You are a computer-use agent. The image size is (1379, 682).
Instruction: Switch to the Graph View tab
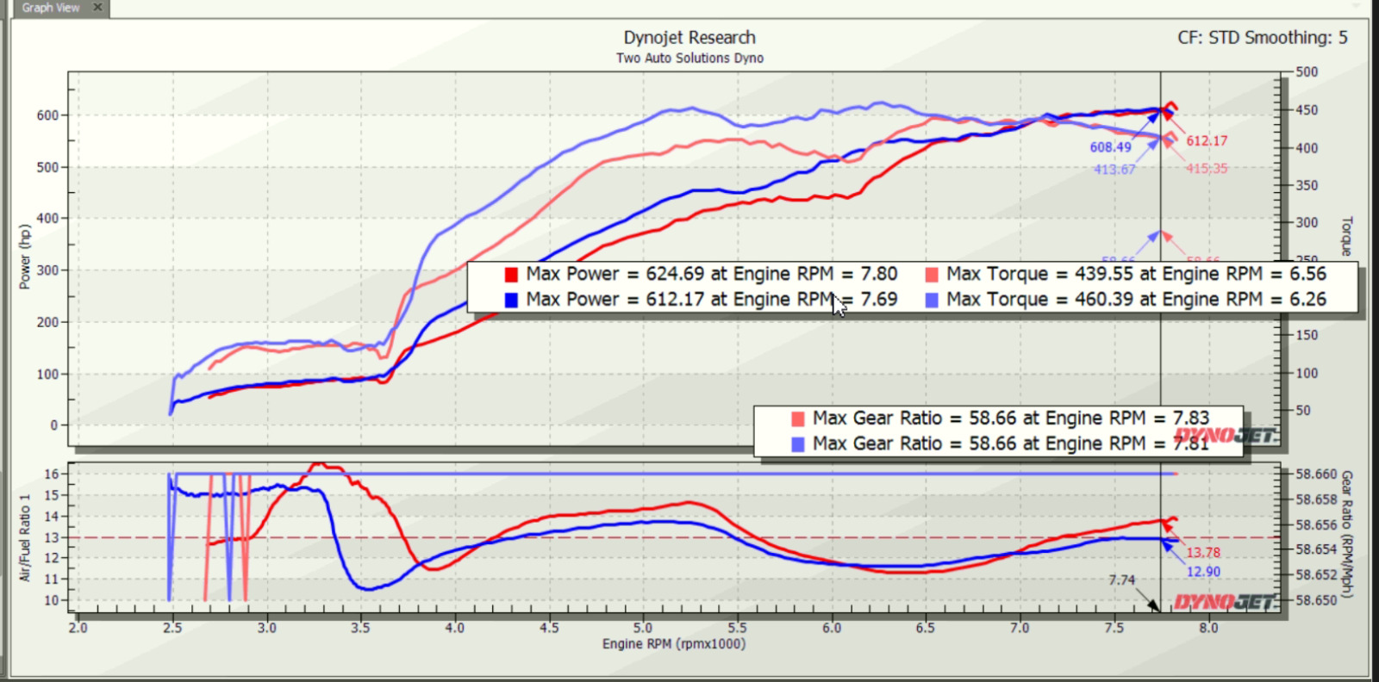point(50,8)
